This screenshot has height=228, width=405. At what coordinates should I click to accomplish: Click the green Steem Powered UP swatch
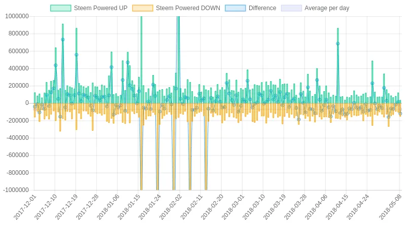tap(61, 8)
